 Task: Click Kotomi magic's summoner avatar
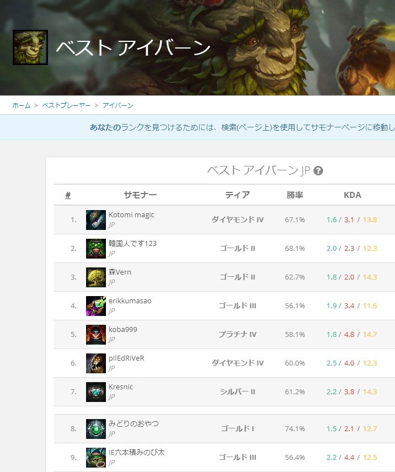96,220
